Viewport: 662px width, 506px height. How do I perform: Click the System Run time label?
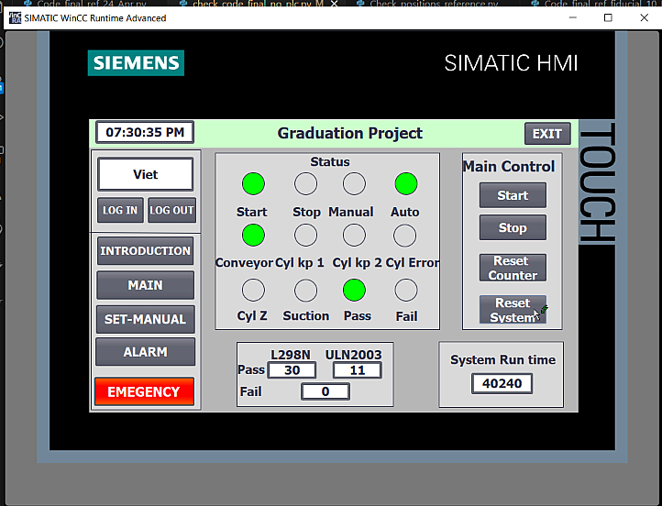pos(502,360)
